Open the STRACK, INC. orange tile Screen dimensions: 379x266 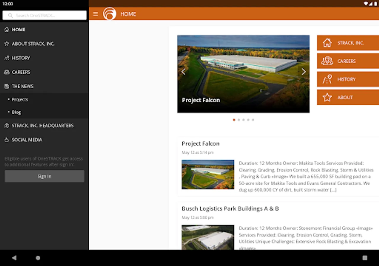(x=348, y=43)
